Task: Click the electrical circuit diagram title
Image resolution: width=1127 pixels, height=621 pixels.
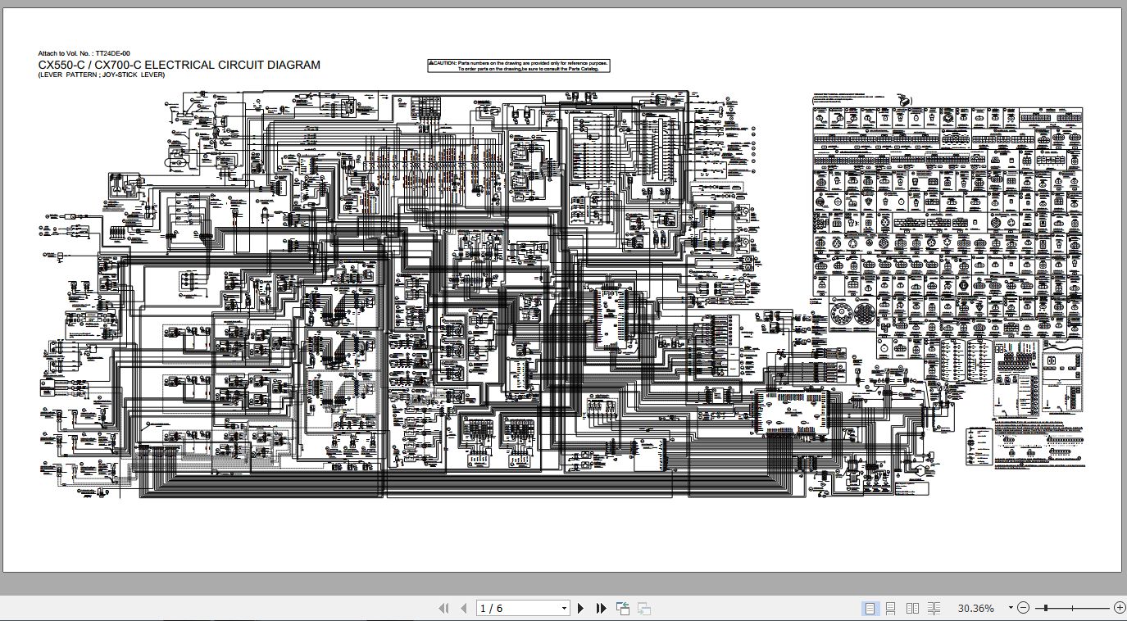Action: click(x=179, y=66)
